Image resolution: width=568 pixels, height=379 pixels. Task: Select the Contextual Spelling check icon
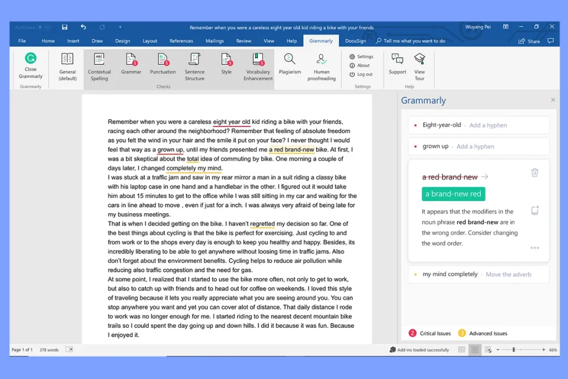pos(99,65)
